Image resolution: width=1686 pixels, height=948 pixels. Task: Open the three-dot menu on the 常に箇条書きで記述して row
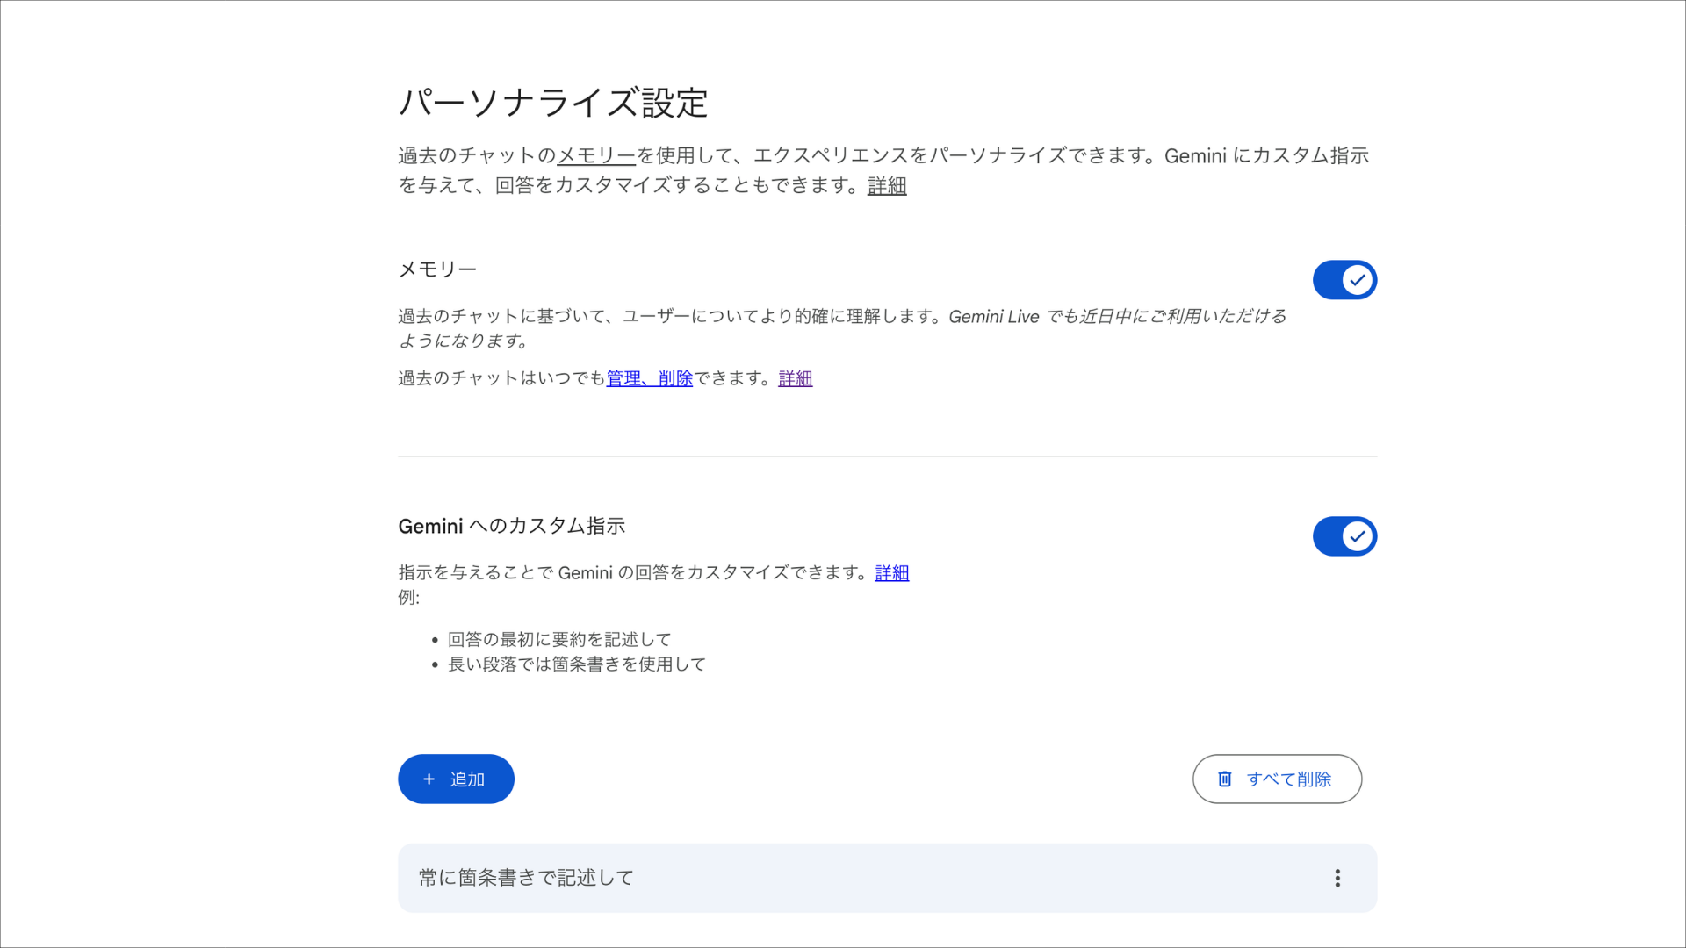point(1337,878)
